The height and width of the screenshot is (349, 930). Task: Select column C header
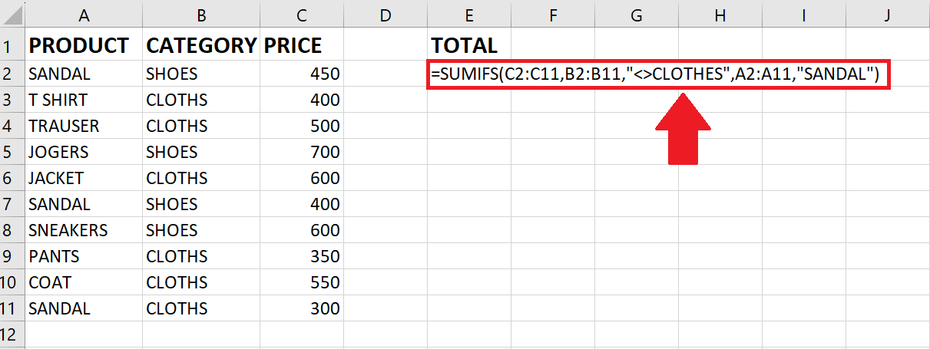point(302,15)
